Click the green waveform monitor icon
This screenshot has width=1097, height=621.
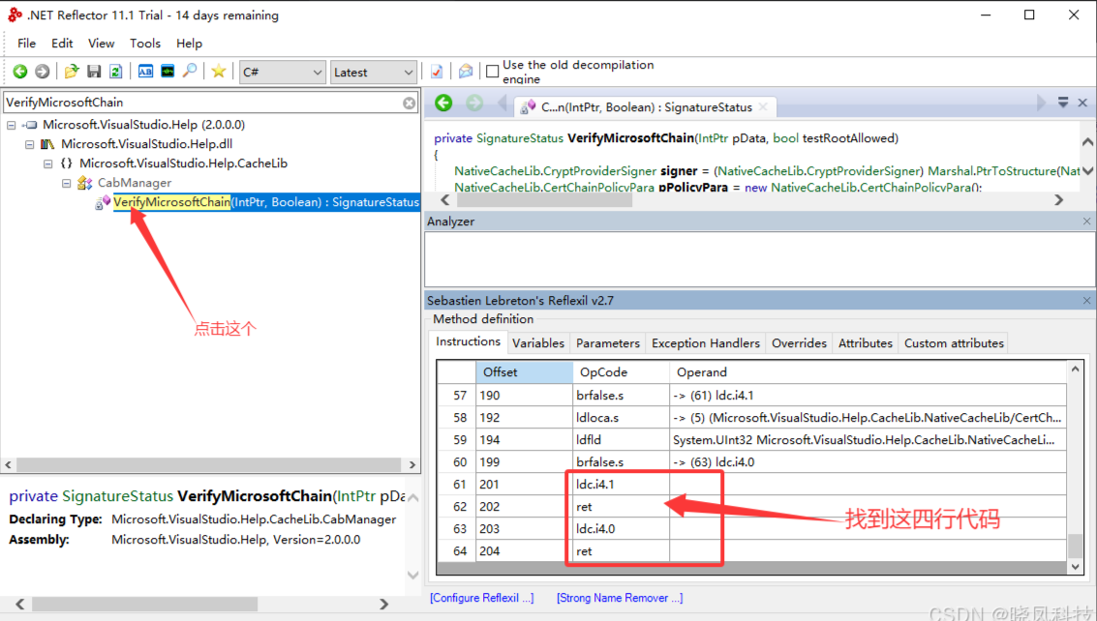tap(168, 72)
